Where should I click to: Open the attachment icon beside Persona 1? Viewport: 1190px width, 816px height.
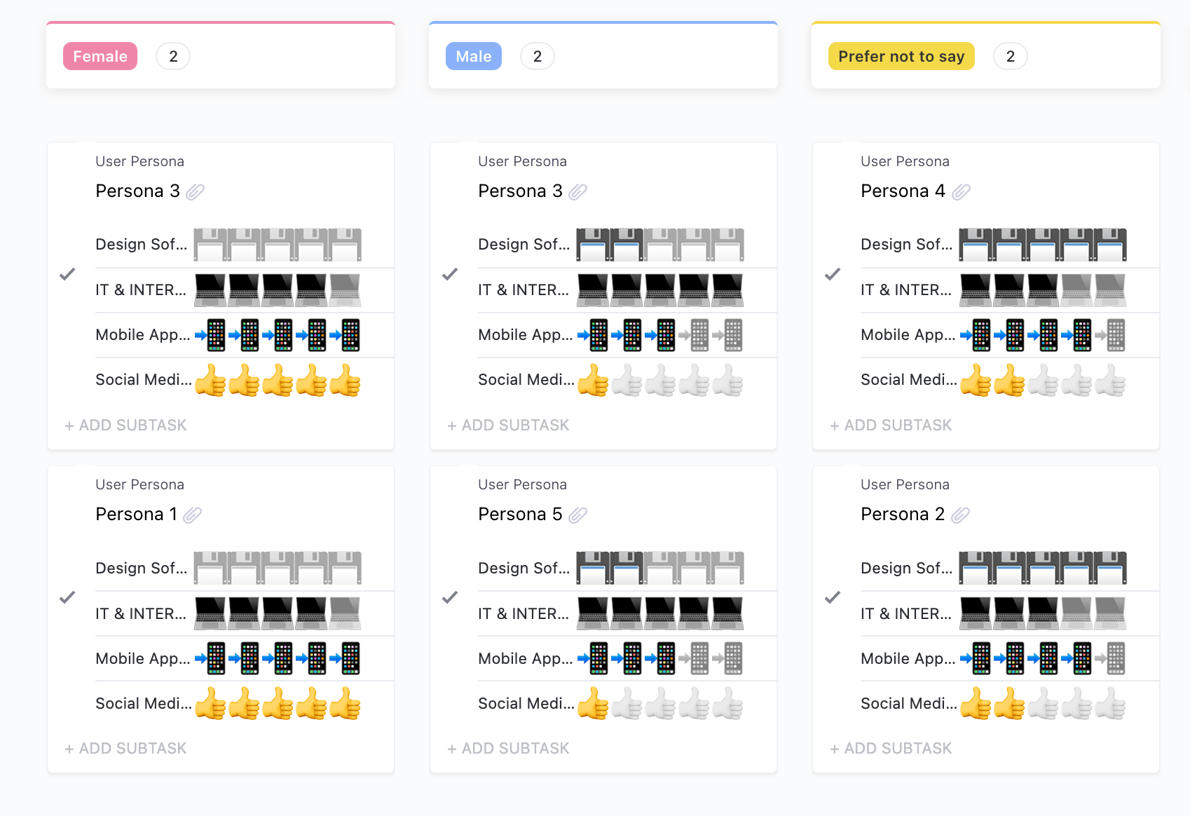pyautogui.click(x=192, y=515)
